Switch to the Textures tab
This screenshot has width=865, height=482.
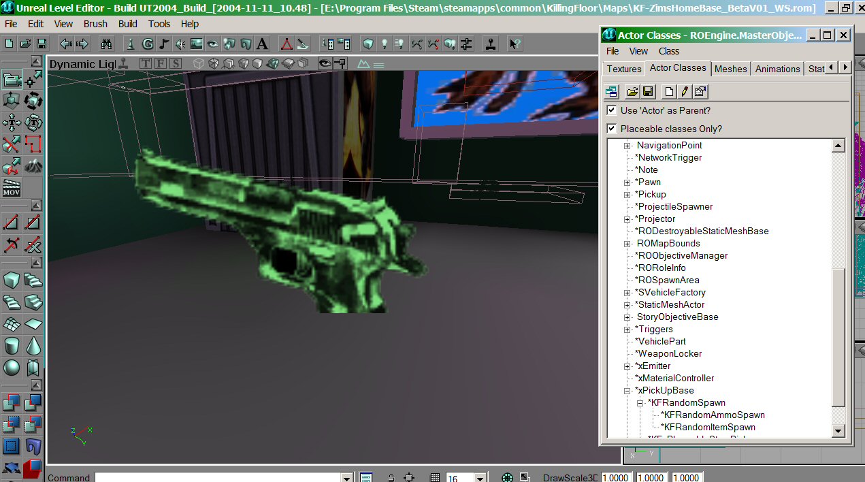pos(624,69)
